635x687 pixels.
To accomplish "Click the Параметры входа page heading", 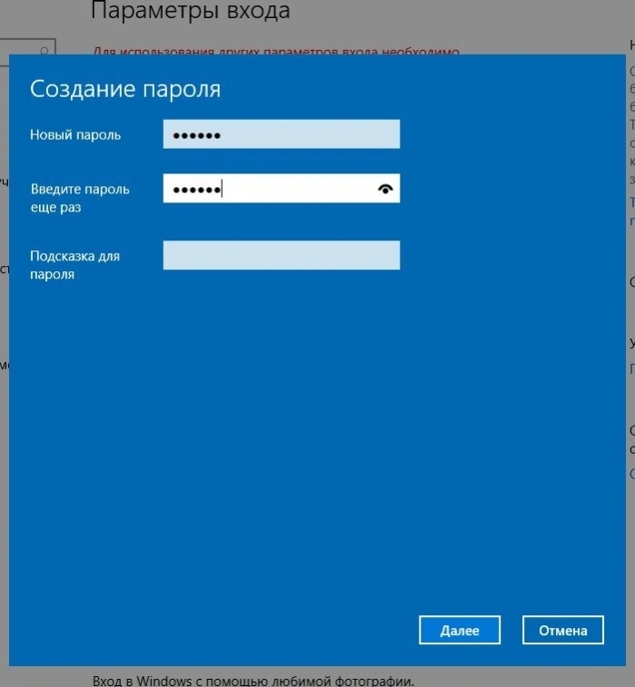I will 191,11.
